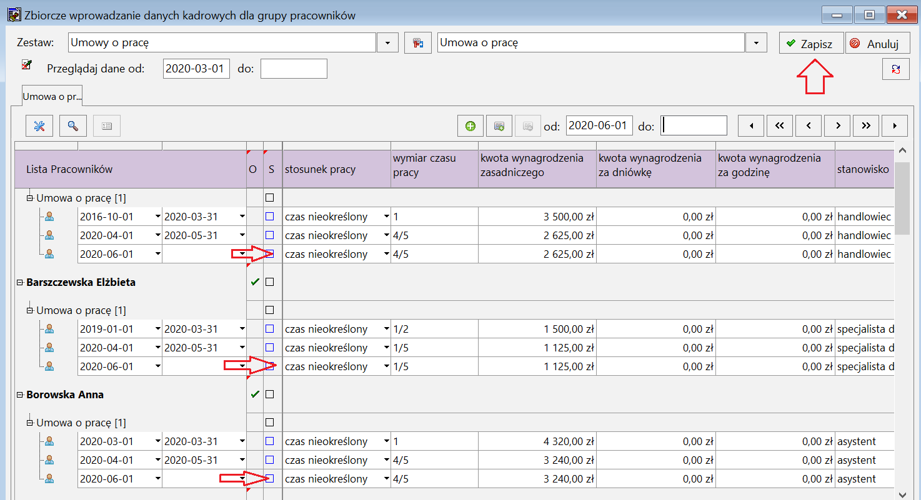Viewport: 921px width, 500px height.
Task: Open 'czas nieokreślony' dropdown in the 3 500,00 zł row
Action: click(x=387, y=217)
